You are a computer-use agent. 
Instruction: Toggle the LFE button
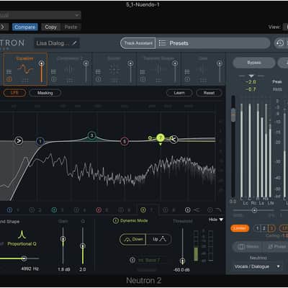tap(14, 93)
